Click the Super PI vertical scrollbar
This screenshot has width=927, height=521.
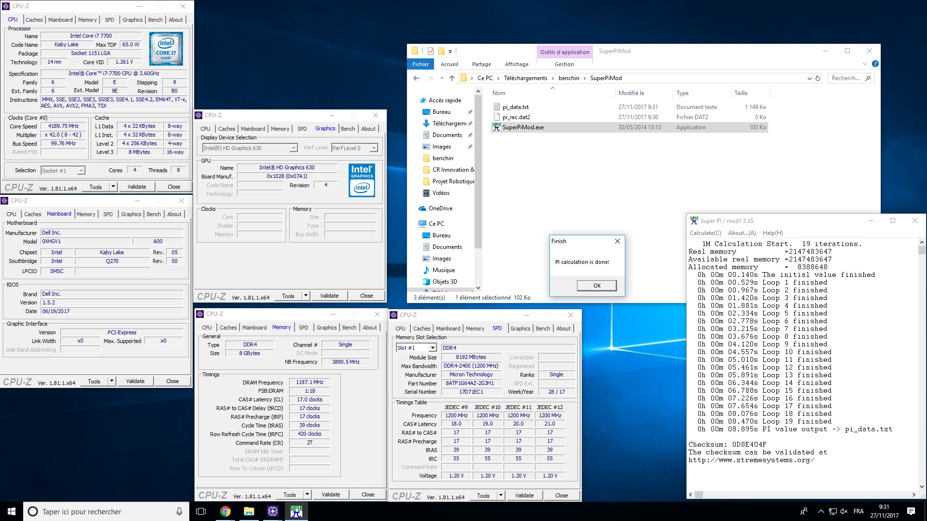922,366
